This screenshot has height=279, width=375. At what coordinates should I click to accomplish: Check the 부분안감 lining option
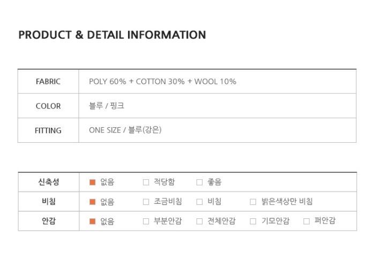(146, 221)
